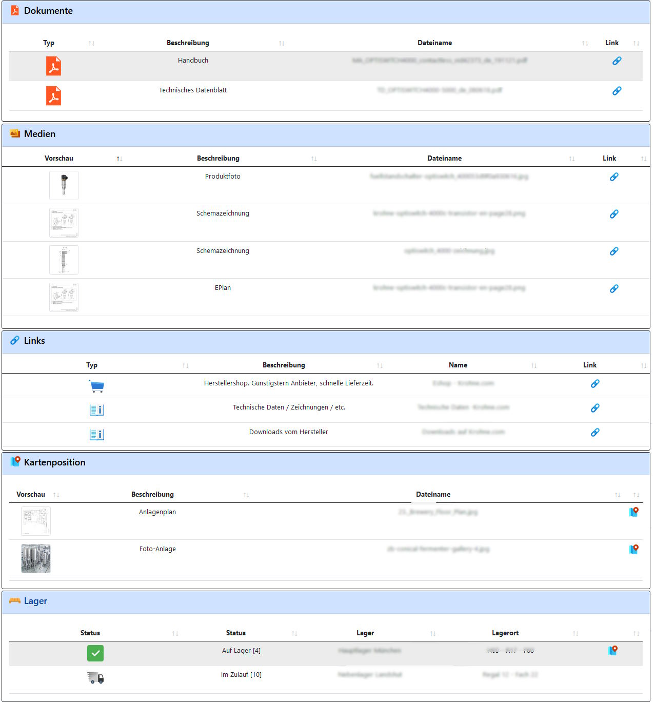This screenshot has width=655, height=702.
Task: Click the delivery truck icon for Im Zulauf
Action: click(x=95, y=678)
